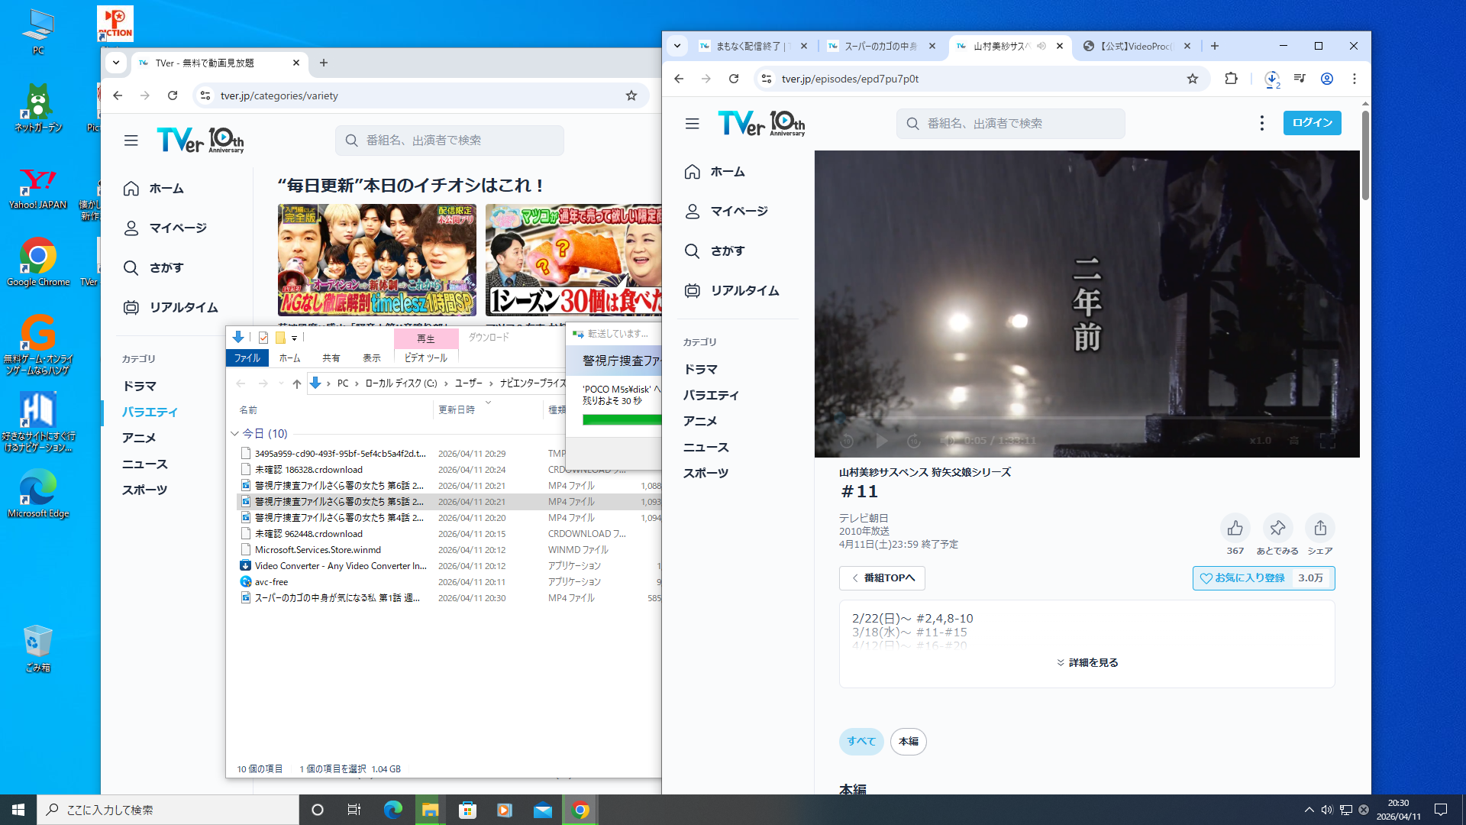Viewport: 1466px width, 825px height.
Task: Open Task View on the taskbar
Action: pos(354,810)
